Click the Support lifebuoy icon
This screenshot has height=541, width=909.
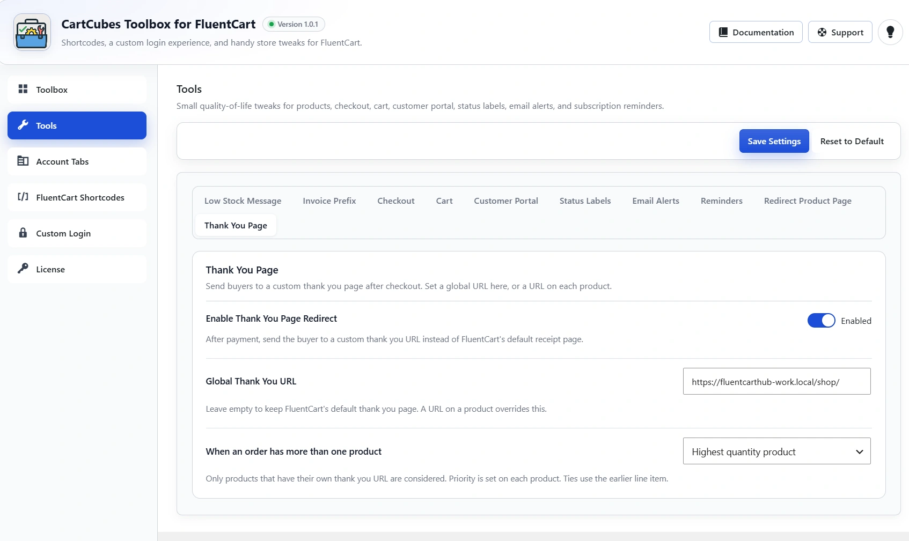(822, 32)
